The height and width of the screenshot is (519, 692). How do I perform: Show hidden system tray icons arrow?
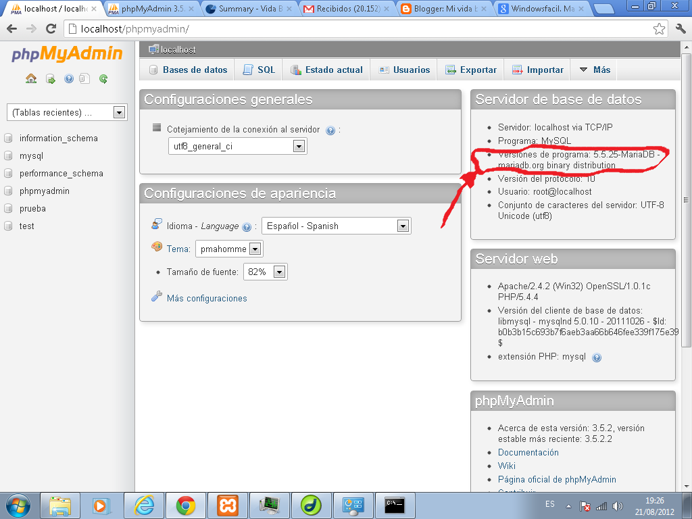coord(568,506)
